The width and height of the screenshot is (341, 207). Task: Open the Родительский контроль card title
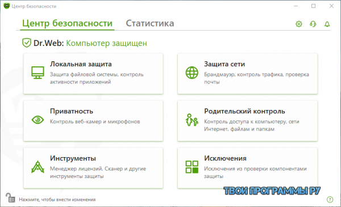pyautogui.click(x=244, y=111)
